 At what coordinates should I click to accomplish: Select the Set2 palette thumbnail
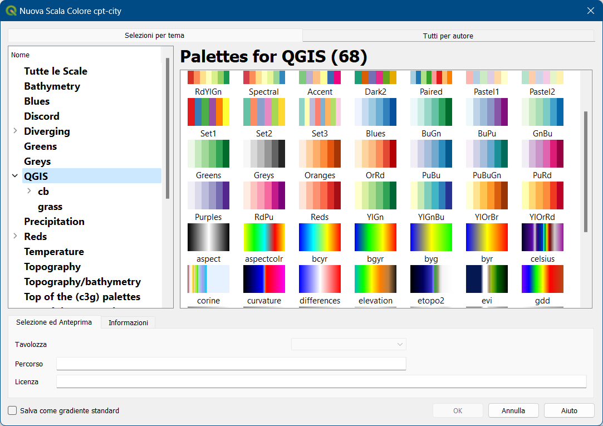(264, 112)
